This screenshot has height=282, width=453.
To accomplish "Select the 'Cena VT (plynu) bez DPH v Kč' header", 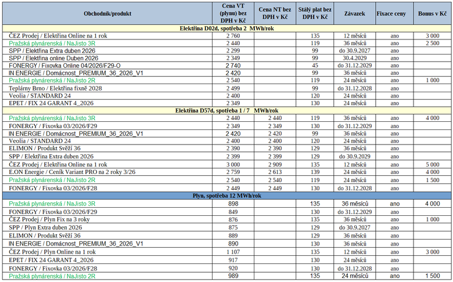I will (233, 13).
